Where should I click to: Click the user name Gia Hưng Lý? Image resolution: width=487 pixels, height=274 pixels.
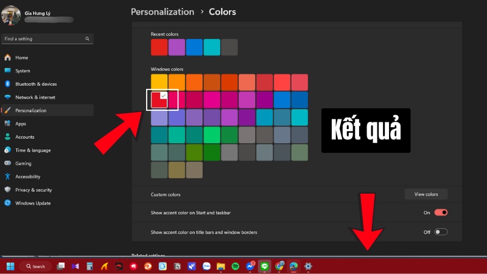tap(38, 13)
